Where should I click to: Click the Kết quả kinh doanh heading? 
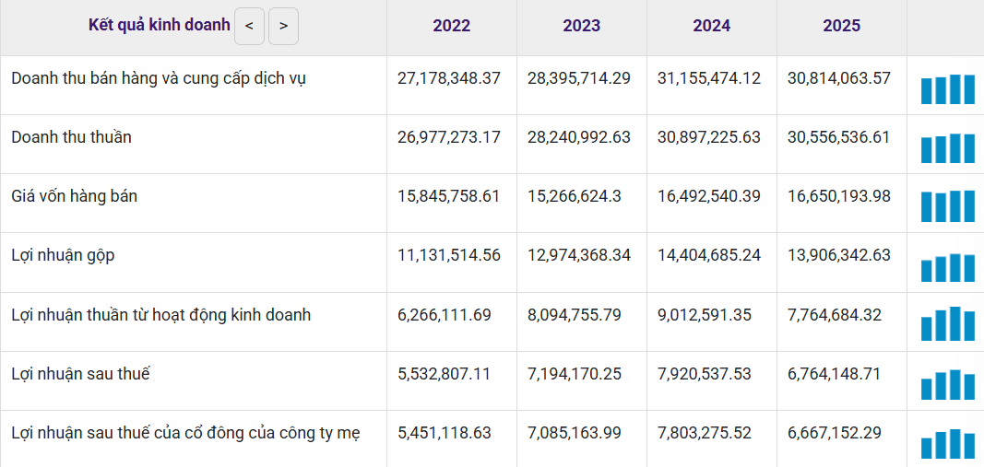[x=160, y=25]
